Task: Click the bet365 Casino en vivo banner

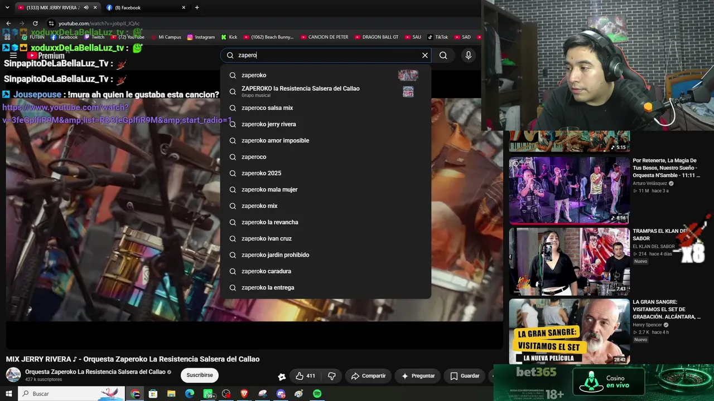Action: click(x=604, y=383)
